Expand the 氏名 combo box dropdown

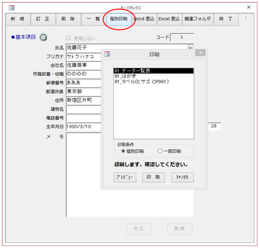click(190, 48)
